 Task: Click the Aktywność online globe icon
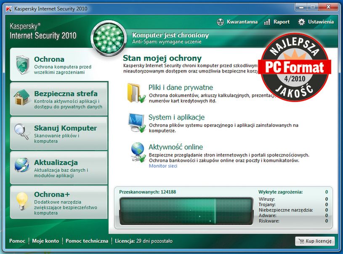coord(138,152)
